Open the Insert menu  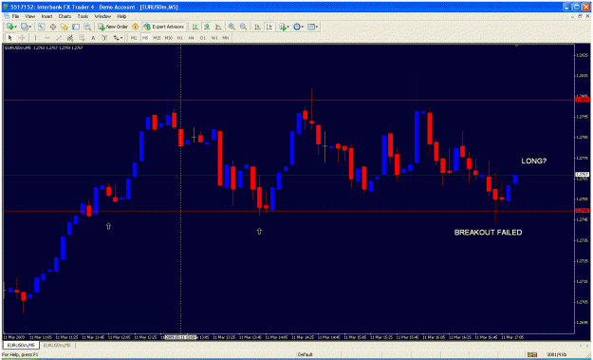tap(46, 16)
